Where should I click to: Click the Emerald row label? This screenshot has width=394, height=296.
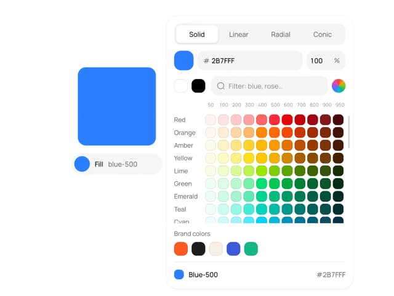(x=186, y=196)
